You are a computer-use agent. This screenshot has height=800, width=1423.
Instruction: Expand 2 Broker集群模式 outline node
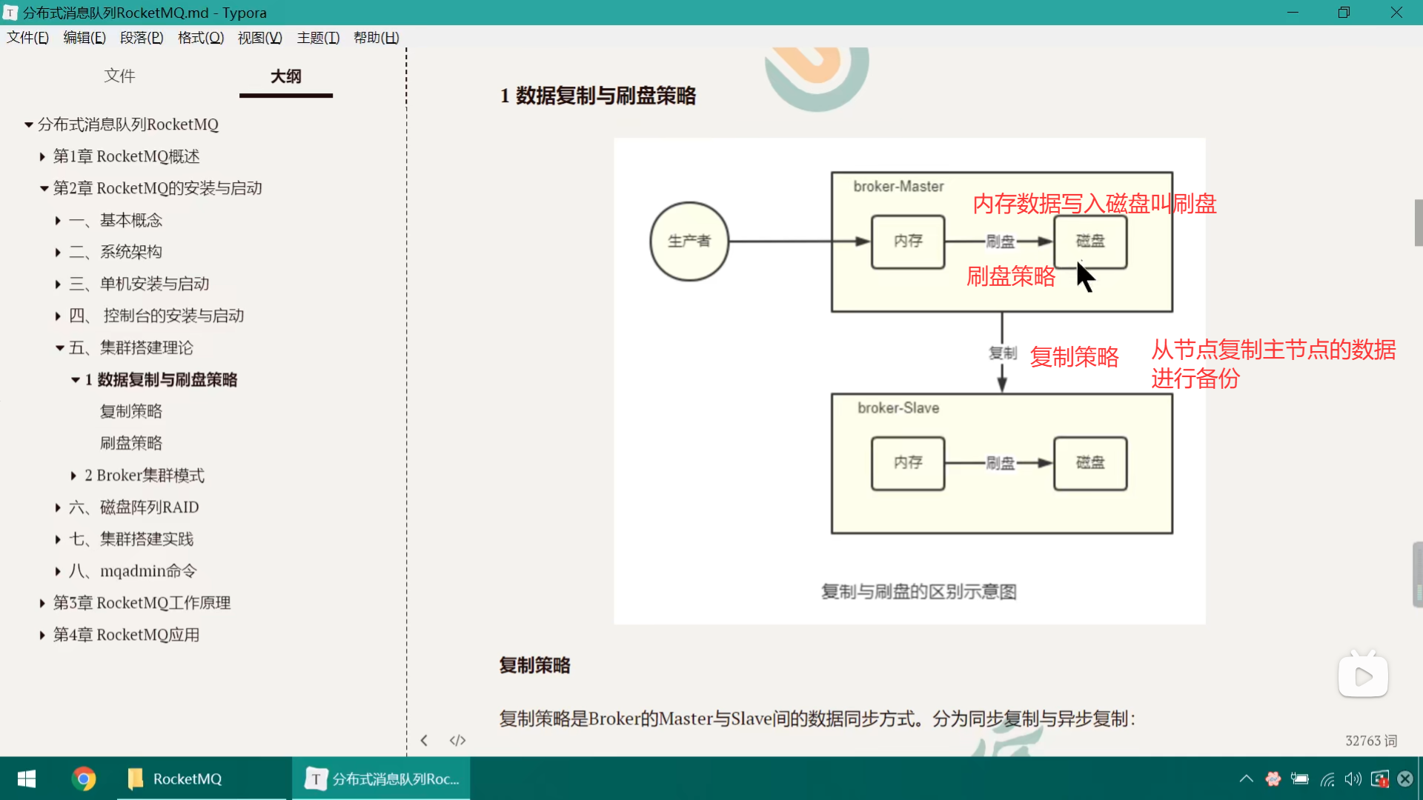point(73,476)
